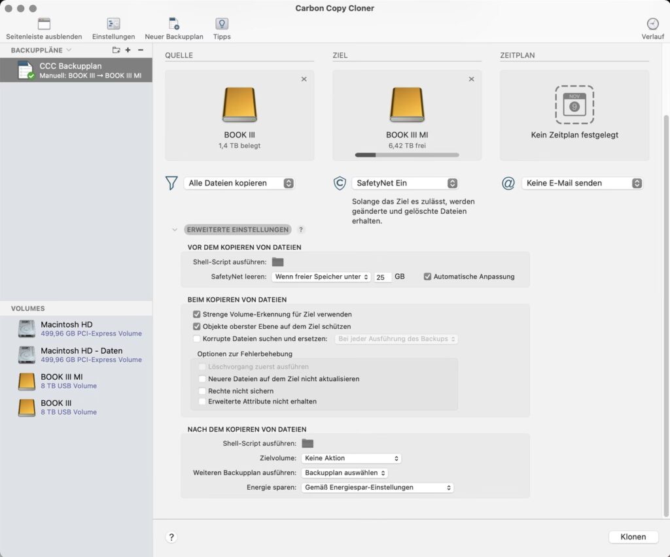670x557 pixels.
Task: Open Einstellungen from the toolbar
Action: coord(113,24)
